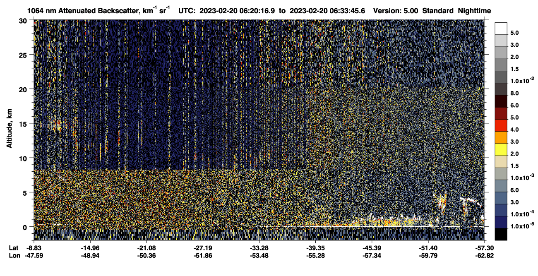This screenshot has width=538, height=276.
Task: Select start time '2023-02-20 06:20:16.9'
Action: click(237, 11)
